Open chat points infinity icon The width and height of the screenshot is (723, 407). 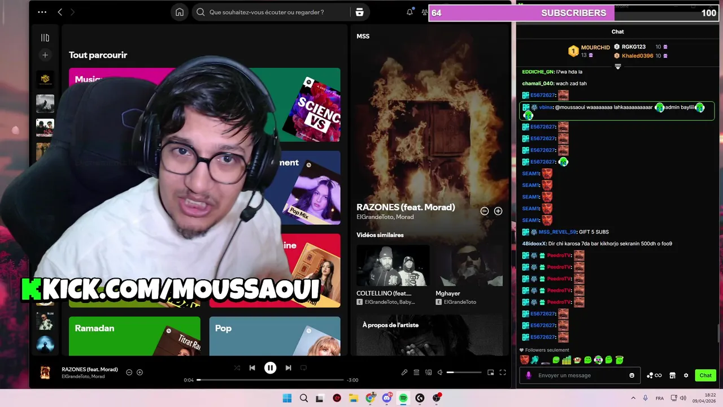(654, 375)
